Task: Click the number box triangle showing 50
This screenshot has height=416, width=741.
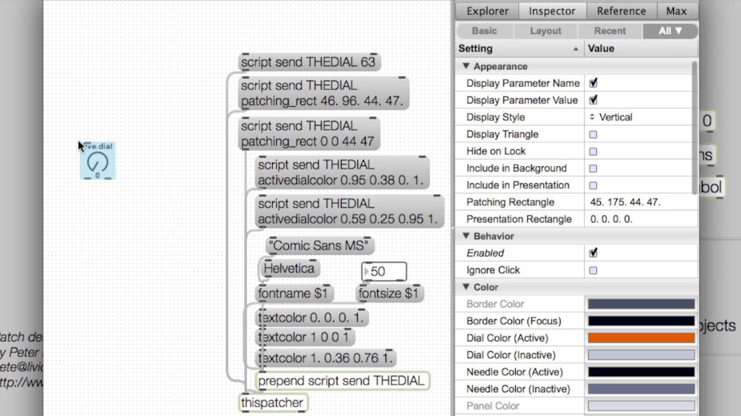Action: [366, 271]
